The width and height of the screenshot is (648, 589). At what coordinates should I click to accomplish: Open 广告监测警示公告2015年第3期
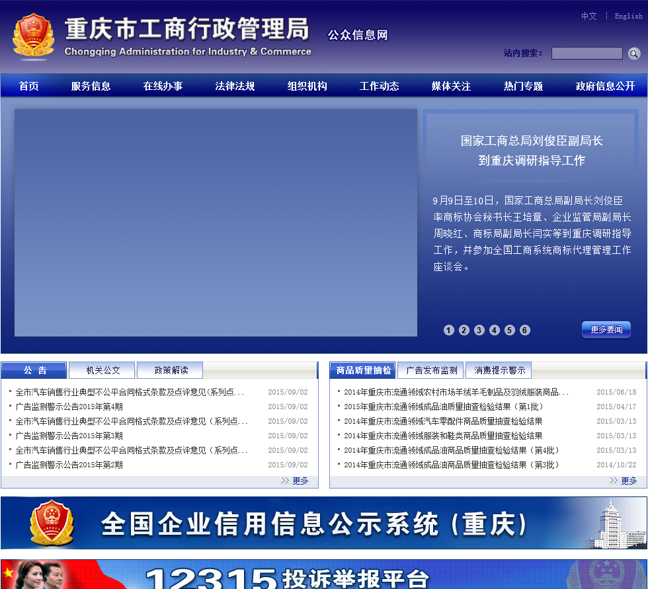point(69,436)
